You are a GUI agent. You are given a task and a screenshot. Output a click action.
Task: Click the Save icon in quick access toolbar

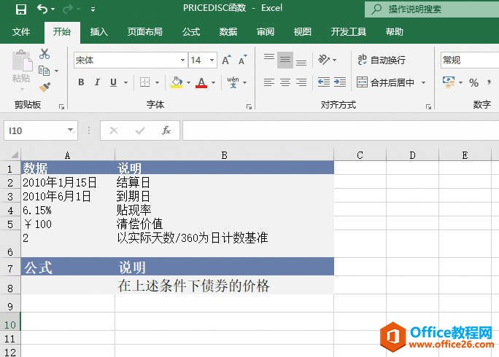pos(21,9)
